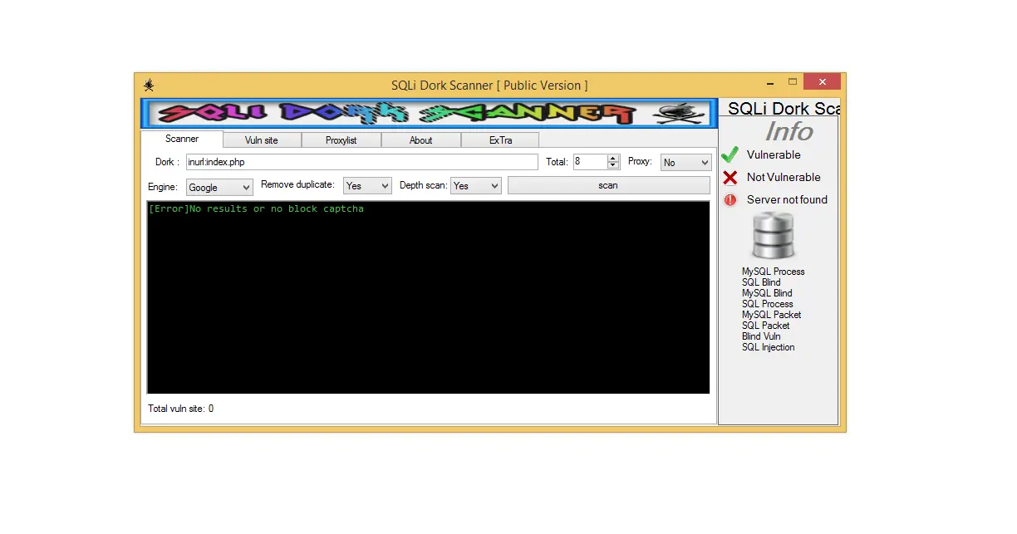Open the Proxy dropdown set to No

coord(685,161)
